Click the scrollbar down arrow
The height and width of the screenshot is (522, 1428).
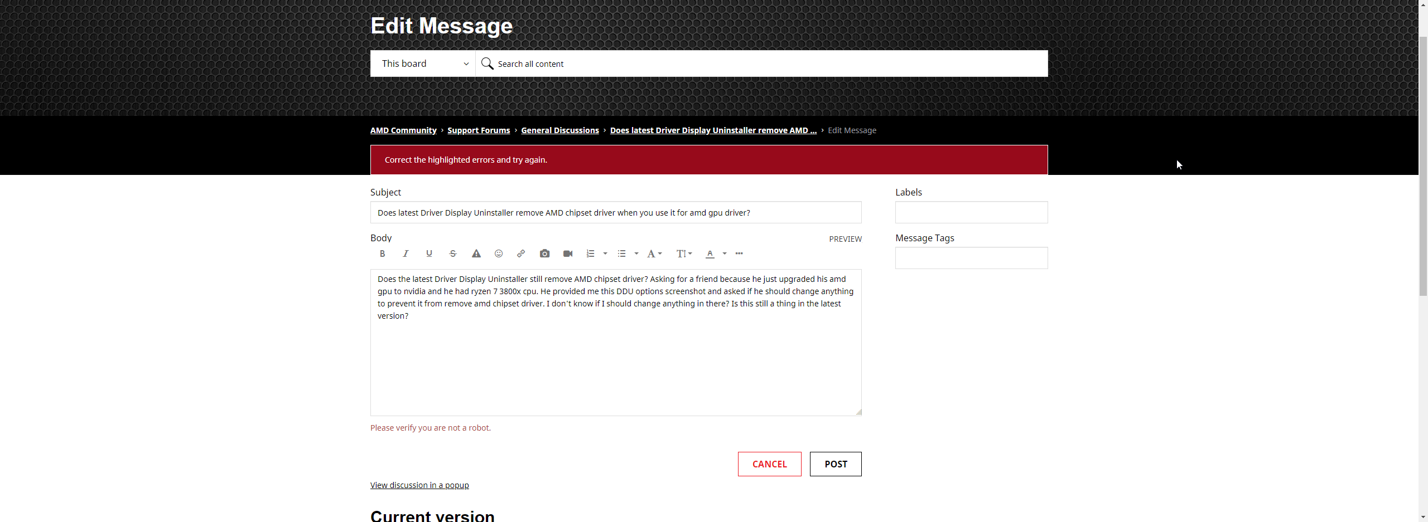1423,517
